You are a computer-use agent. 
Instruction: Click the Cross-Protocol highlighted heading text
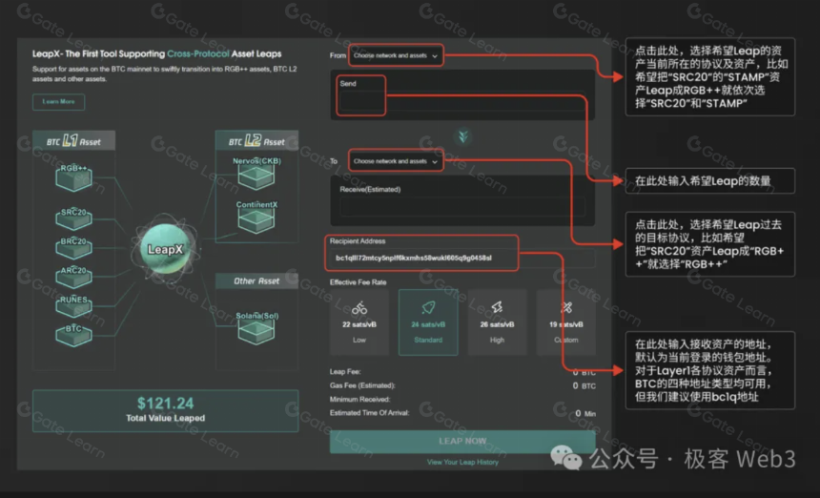click(198, 53)
